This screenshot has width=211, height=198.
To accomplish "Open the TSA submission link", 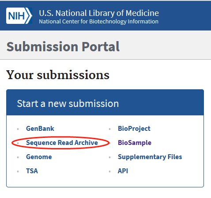I will click(32, 171).
